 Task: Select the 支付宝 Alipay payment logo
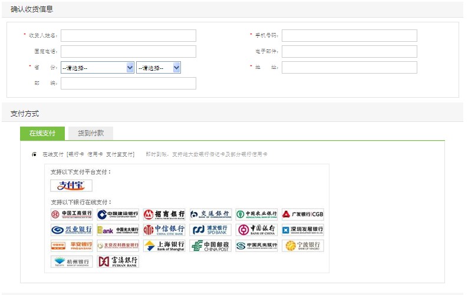click(x=71, y=185)
